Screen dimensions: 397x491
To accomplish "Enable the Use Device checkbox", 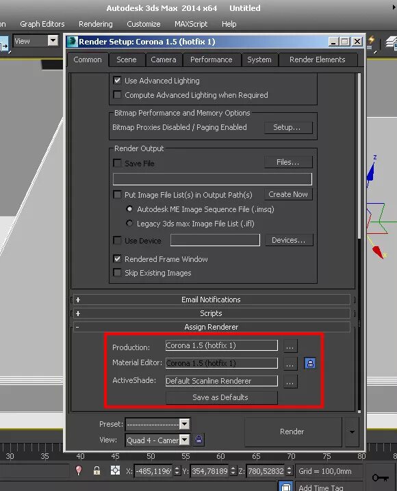I will [x=117, y=240].
